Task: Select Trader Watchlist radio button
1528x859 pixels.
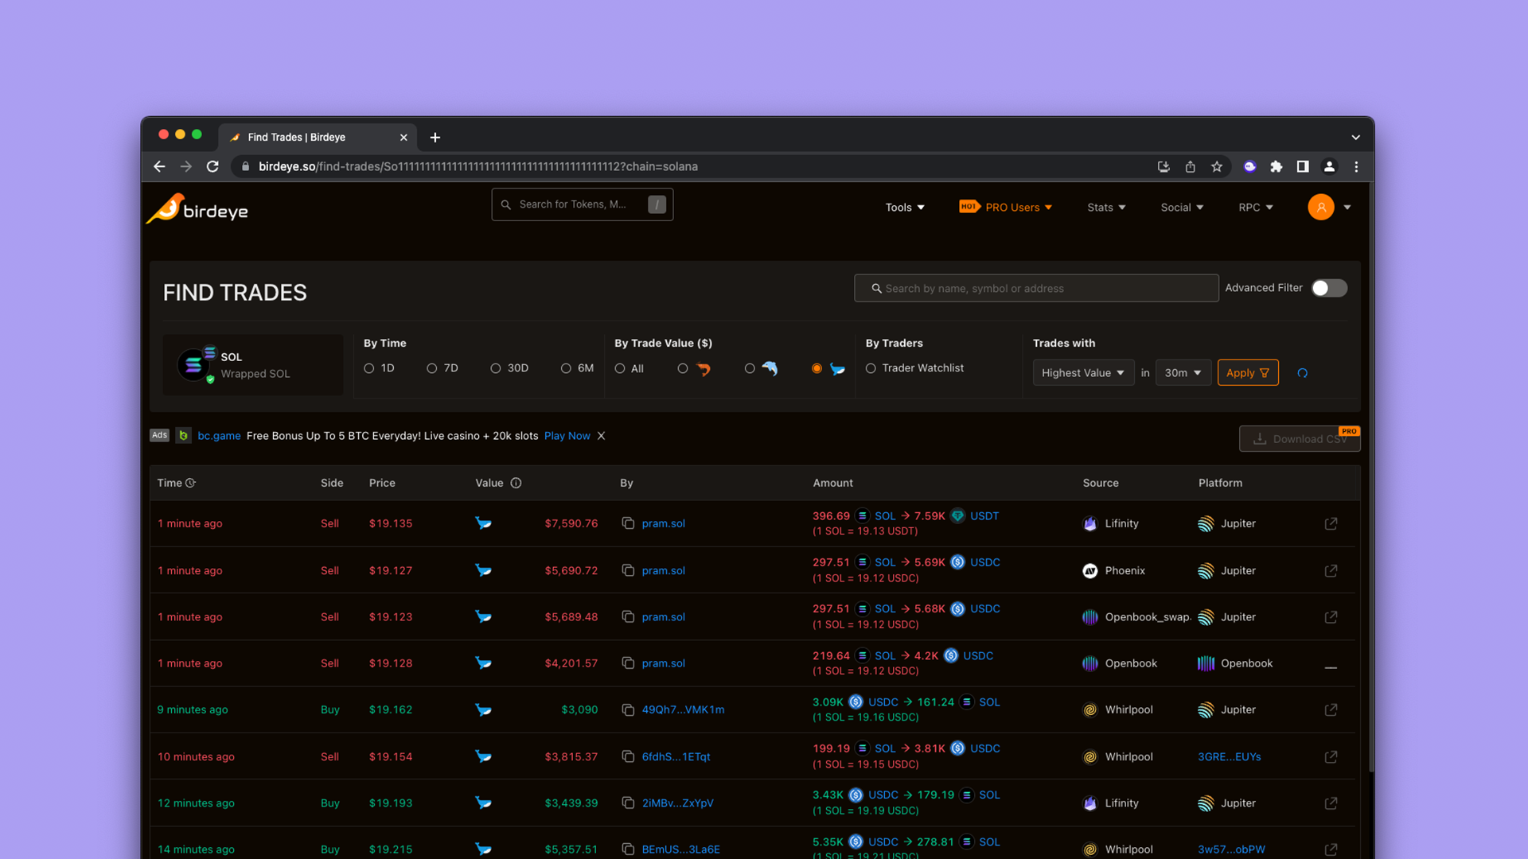Action: 871,368
